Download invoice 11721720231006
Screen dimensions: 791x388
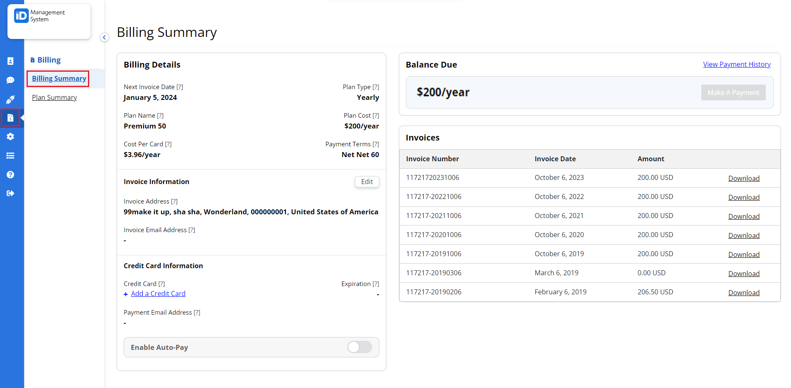coord(744,178)
